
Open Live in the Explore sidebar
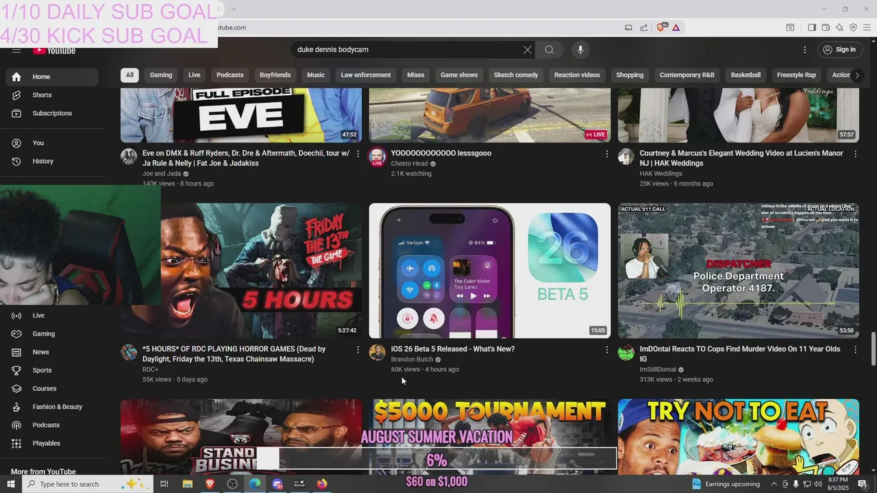pyautogui.click(x=51, y=316)
